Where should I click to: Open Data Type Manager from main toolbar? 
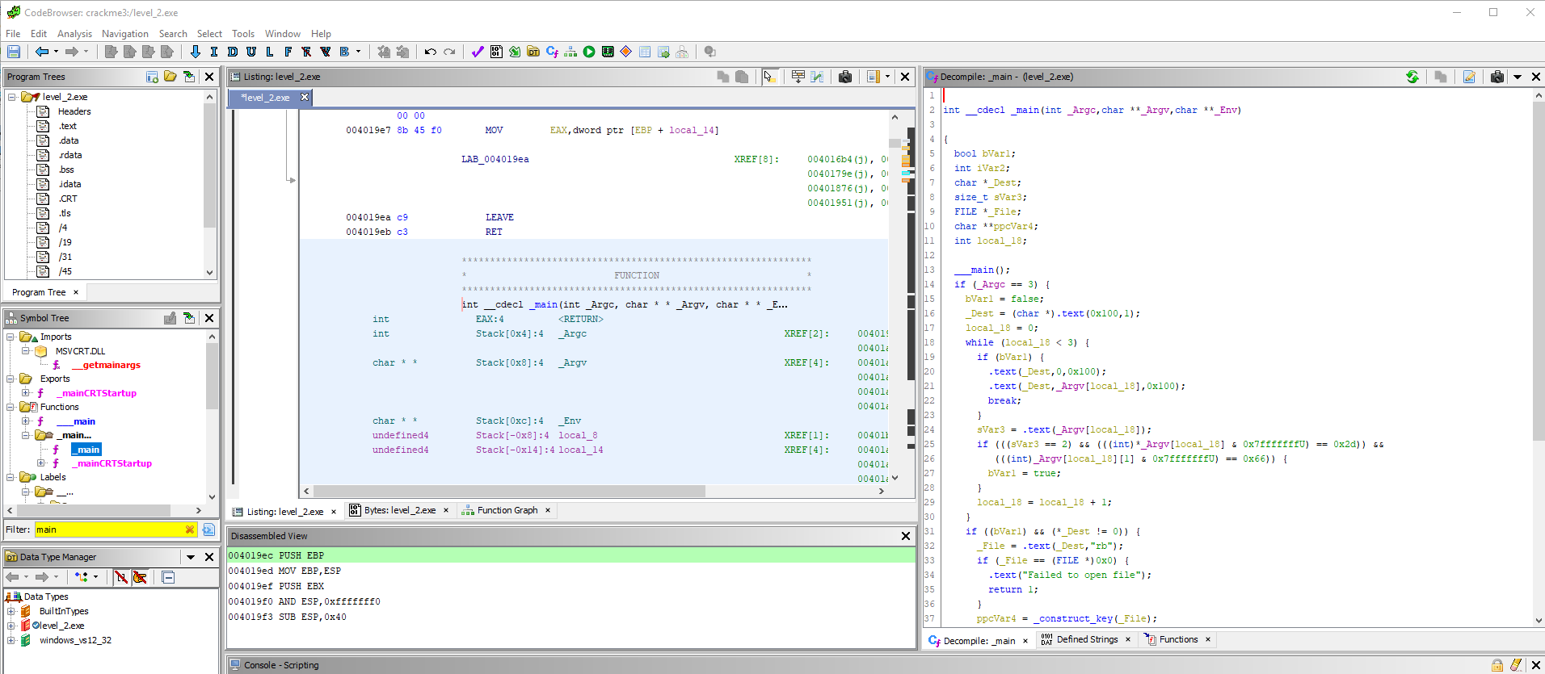(533, 52)
